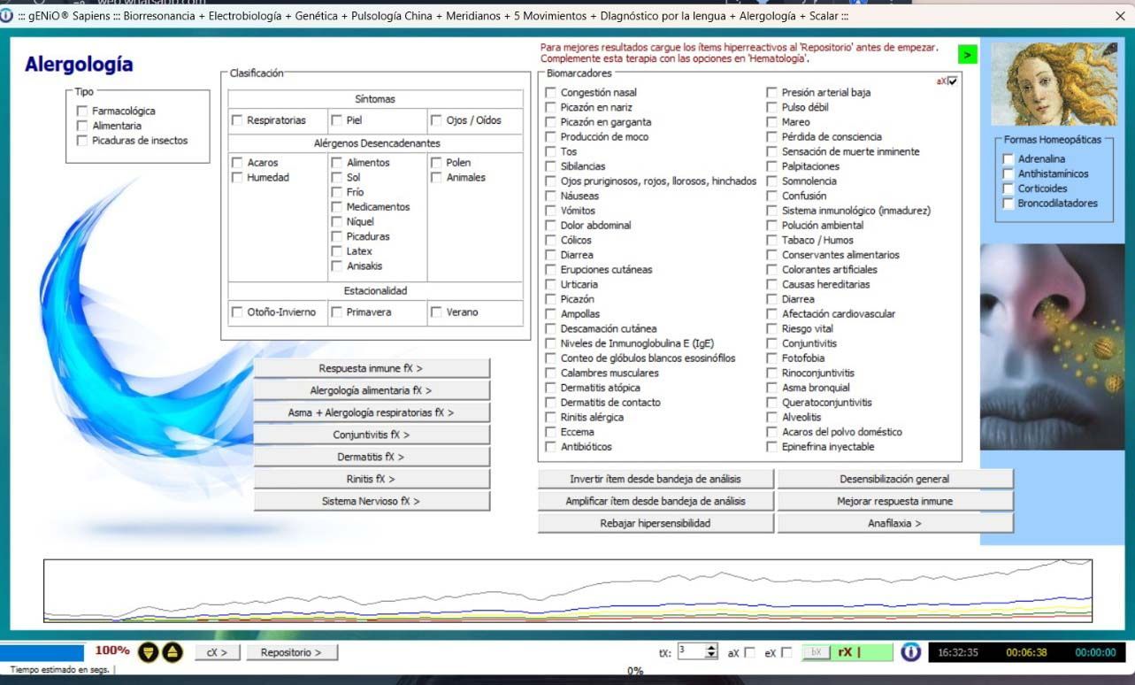Check the Congestión nasal biomarker

coord(551,93)
